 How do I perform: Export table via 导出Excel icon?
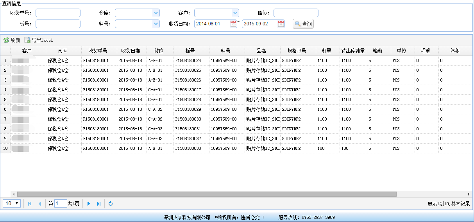[27, 40]
